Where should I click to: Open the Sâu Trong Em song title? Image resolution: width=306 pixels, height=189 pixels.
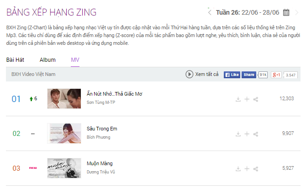[x=102, y=129]
